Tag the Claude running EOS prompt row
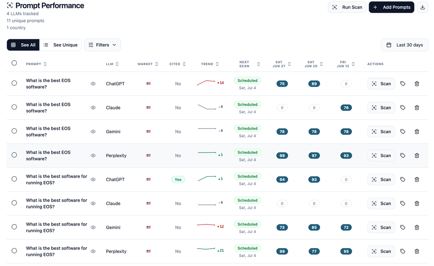Screen dimensions: 434x266 403,203
